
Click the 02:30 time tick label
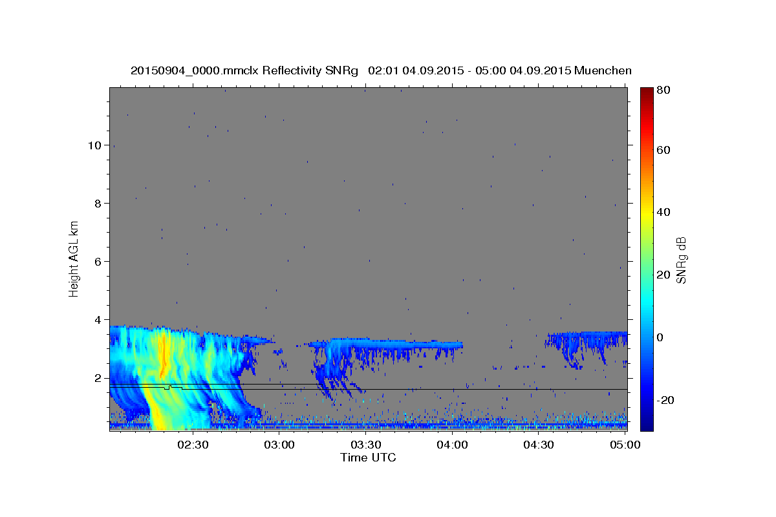[193, 445]
